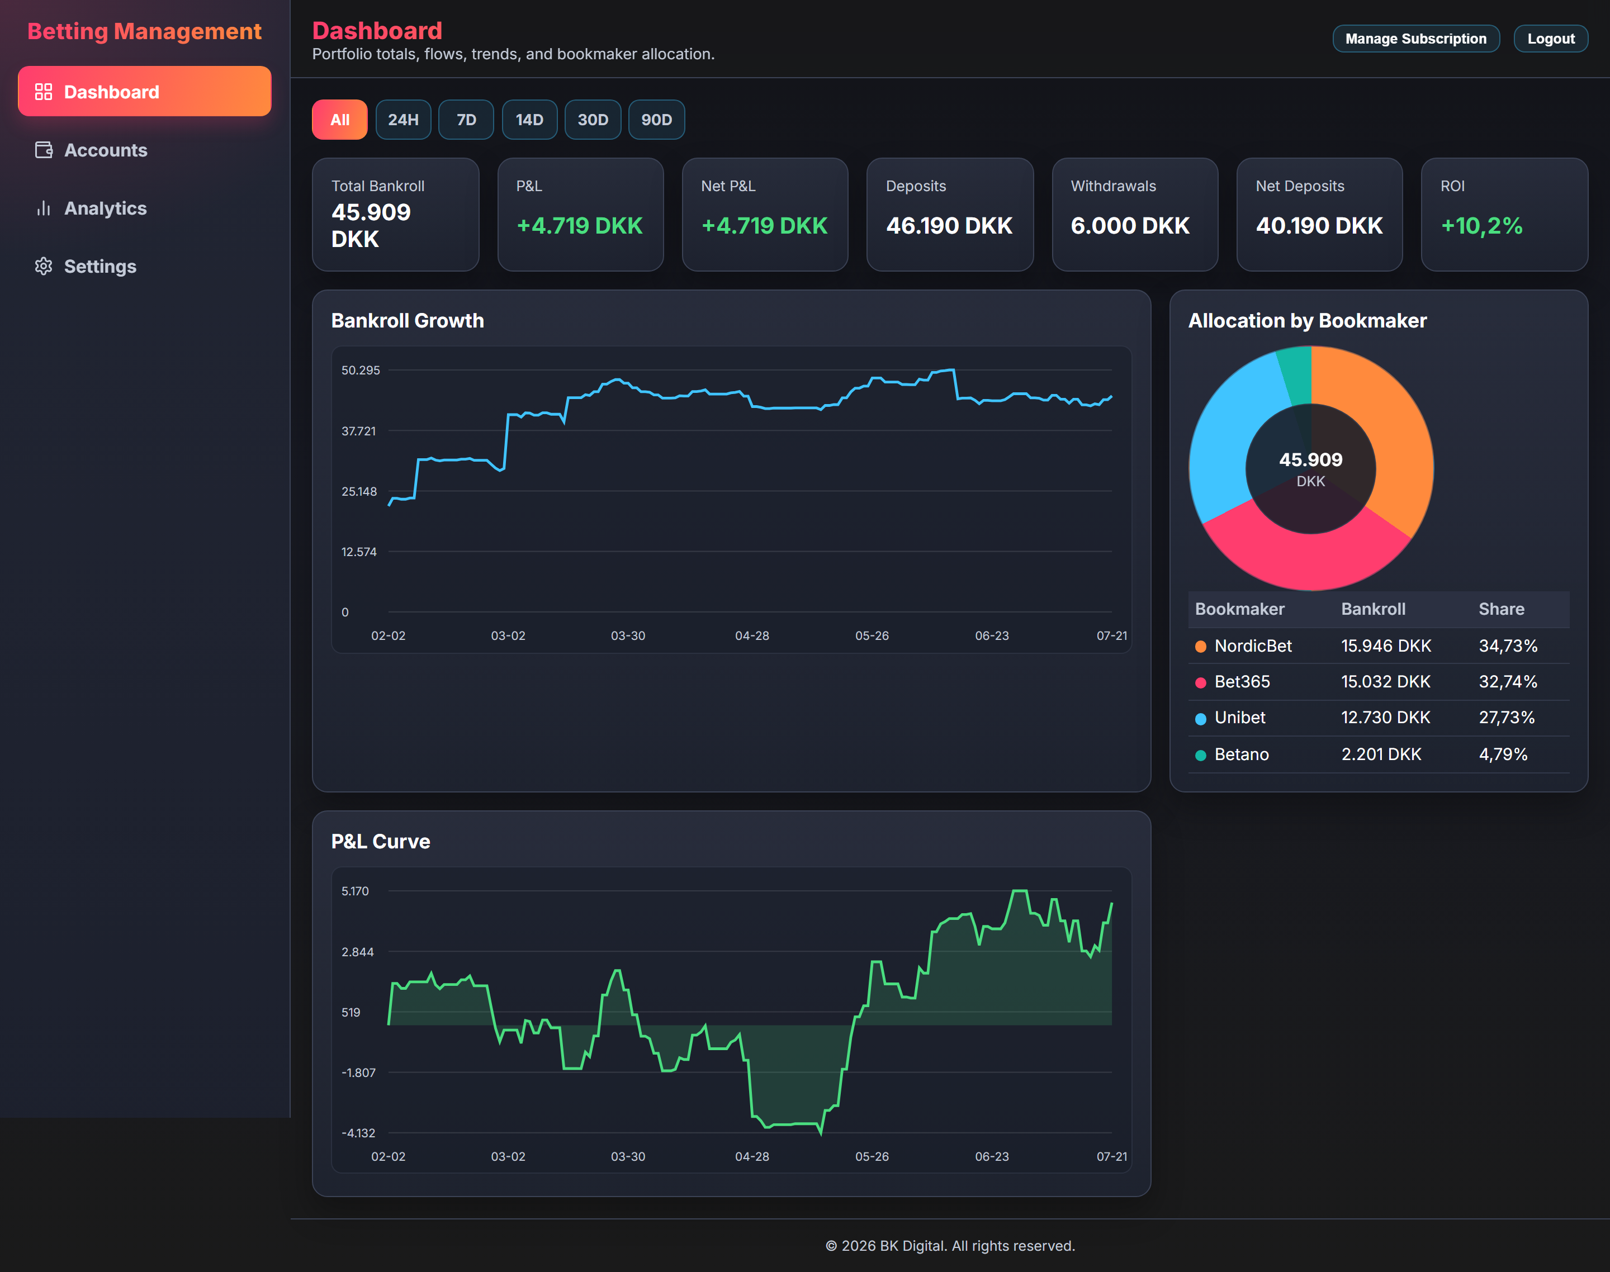Click the Net Deposits 40.190 DKK card
Screen dimensions: 1610x1272
[1319, 215]
